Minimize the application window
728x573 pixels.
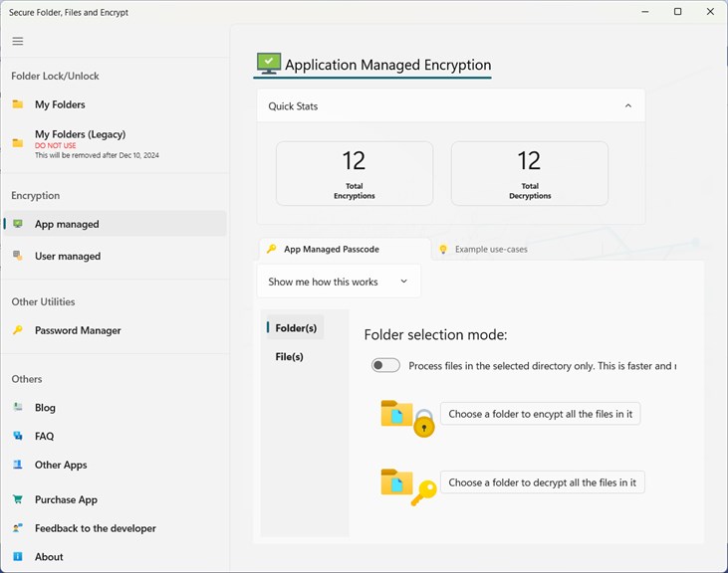coord(645,12)
